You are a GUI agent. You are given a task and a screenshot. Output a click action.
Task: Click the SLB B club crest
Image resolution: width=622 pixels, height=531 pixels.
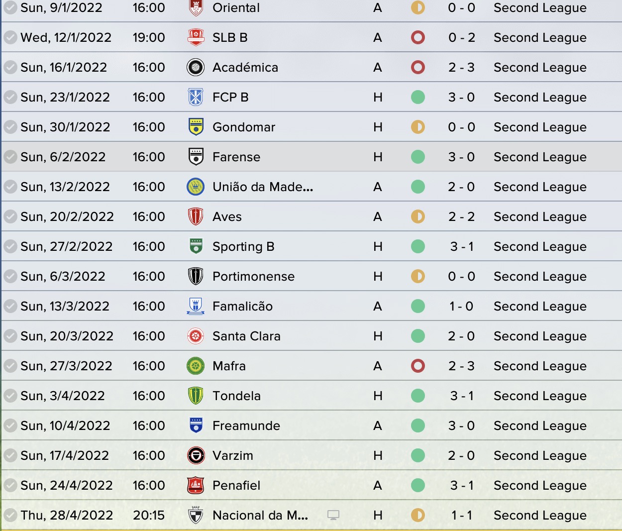click(x=196, y=37)
